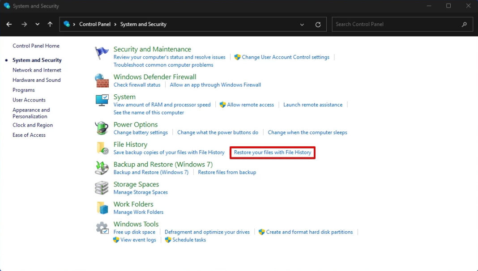Screen dimensions: 478x271
Task: Select Hardware and Sound in the sidebar
Action: [36, 80]
